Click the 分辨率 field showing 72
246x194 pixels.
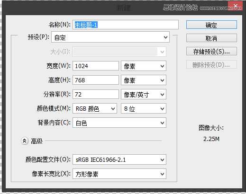coord(96,94)
